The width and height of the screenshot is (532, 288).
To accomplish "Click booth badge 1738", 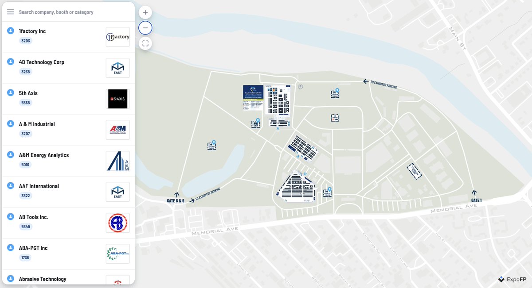I will point(25,257).
